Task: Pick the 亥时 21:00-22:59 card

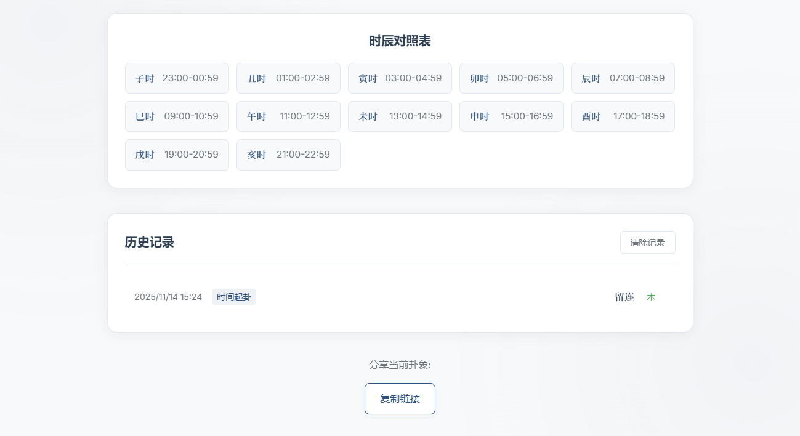Action: click(x=288, y=155)
